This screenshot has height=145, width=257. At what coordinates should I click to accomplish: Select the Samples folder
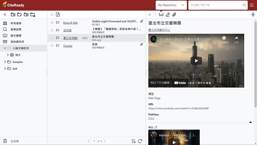[x=18, y=62]
